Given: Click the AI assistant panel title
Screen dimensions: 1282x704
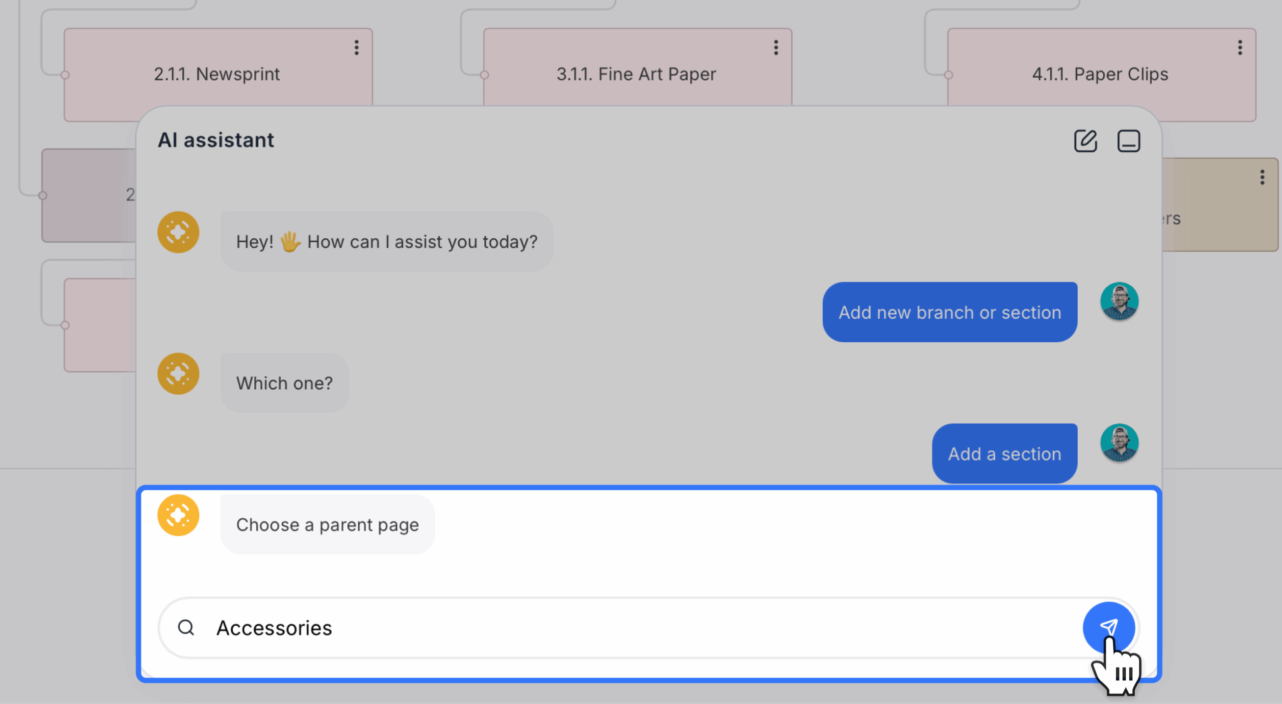Looking at the screenshot, I should 216,140.
